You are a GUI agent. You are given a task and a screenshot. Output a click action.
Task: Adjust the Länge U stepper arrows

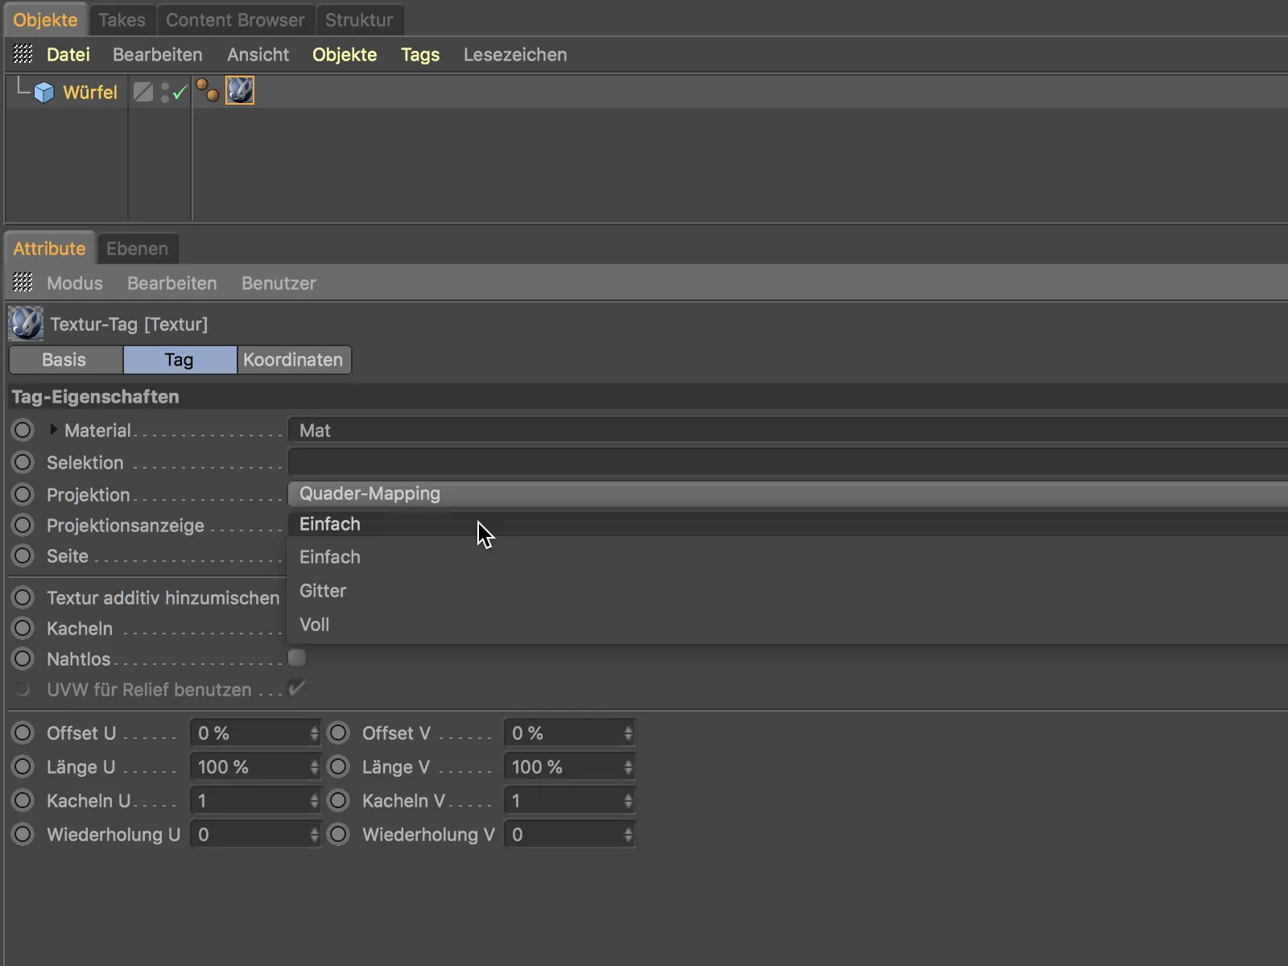[x=315, y=767]
